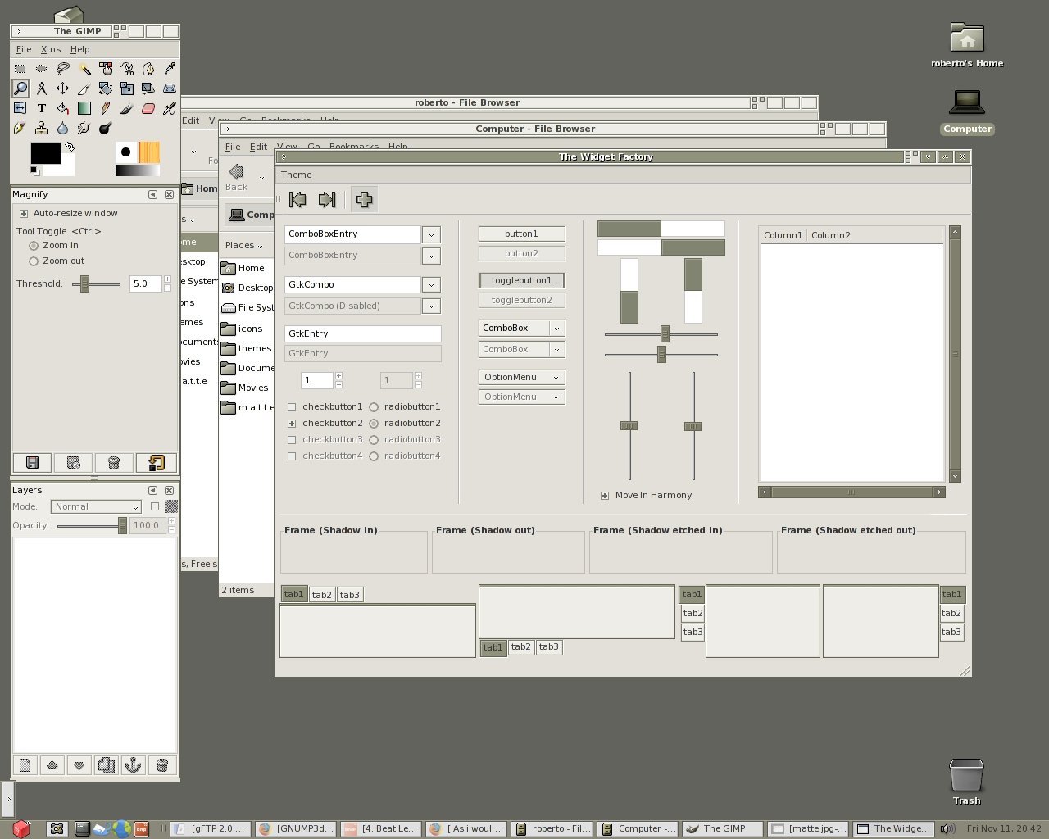1049x839 pixels.
Task: Click button1 in Widget Factory
Action: pos(521,234)
